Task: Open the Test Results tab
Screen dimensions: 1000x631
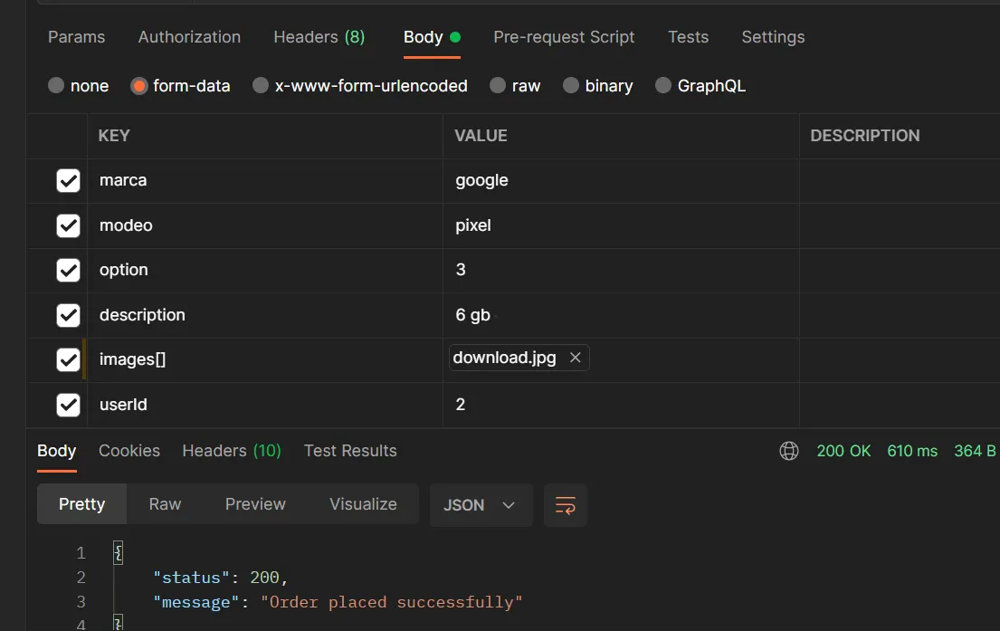Action: click(350, 451)
